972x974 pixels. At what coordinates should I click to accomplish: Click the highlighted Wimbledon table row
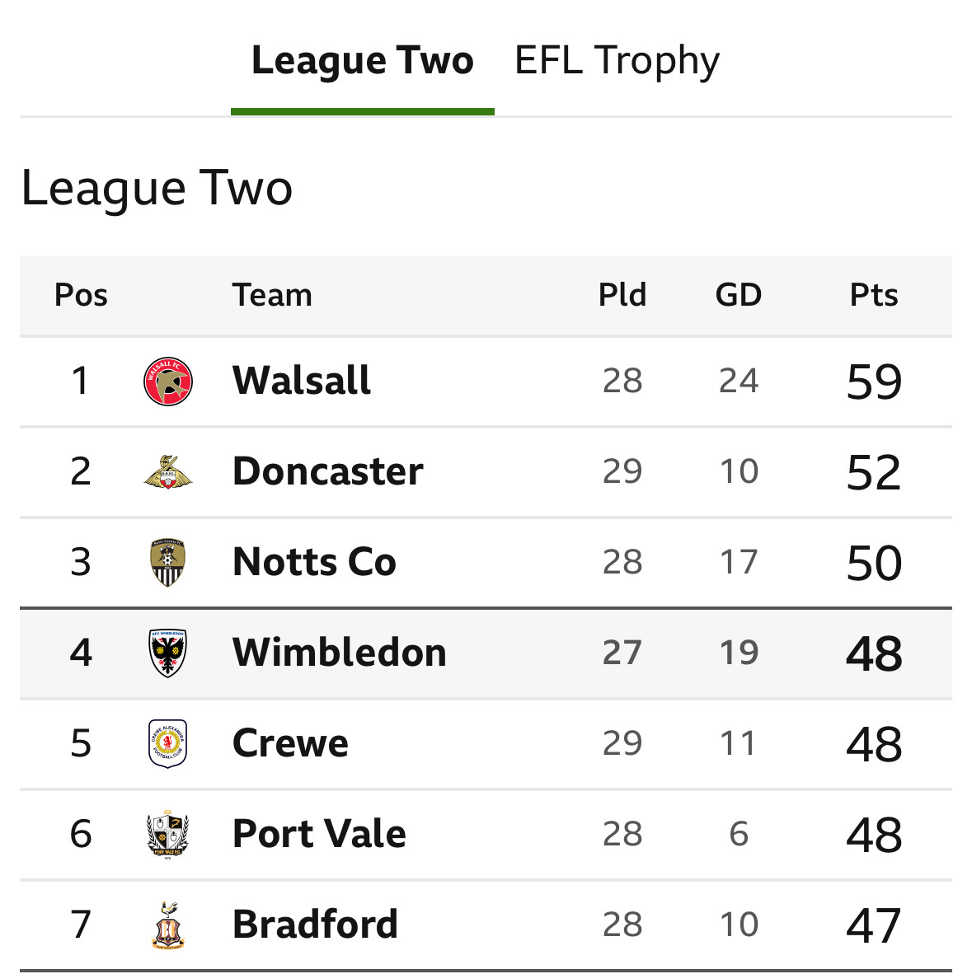tap(486, 653)
